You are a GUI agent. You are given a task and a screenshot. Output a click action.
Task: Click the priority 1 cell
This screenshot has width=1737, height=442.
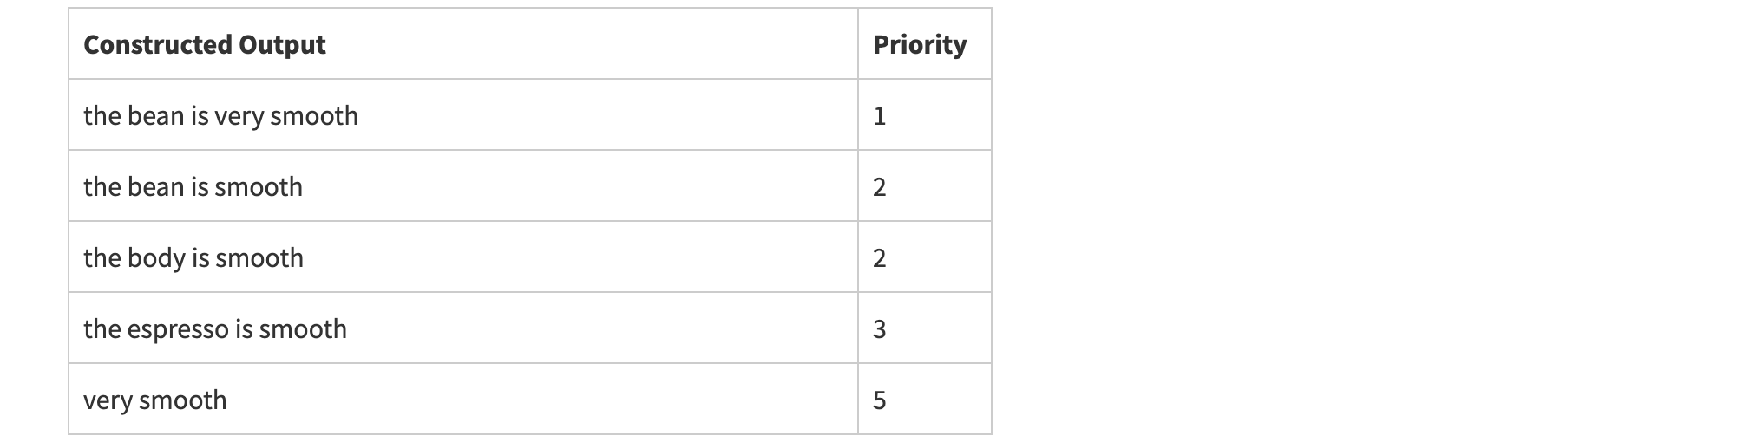[x=879, y=116]
